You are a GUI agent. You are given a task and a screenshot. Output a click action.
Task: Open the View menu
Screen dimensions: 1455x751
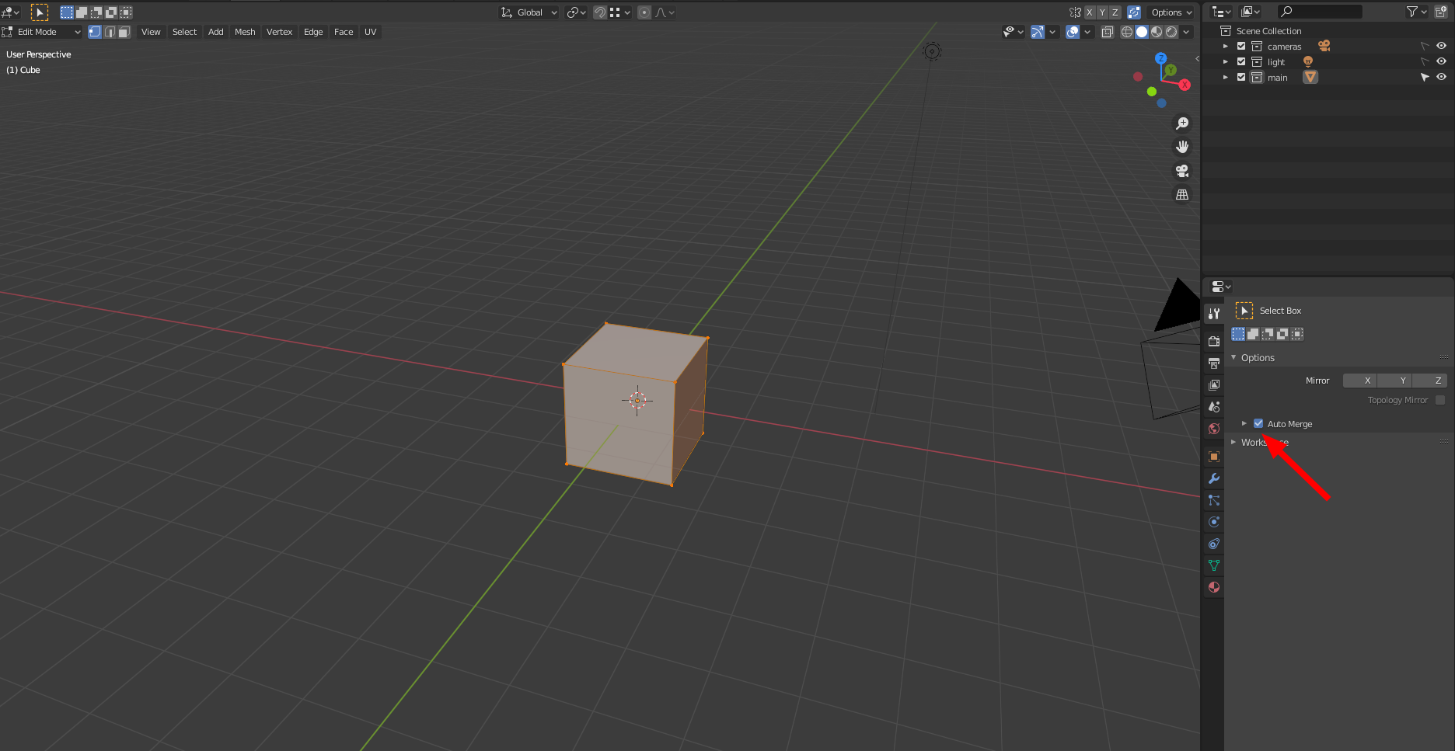point(151,32)
